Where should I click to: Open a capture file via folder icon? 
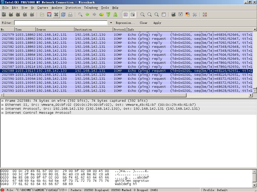(x=42, y=14)
